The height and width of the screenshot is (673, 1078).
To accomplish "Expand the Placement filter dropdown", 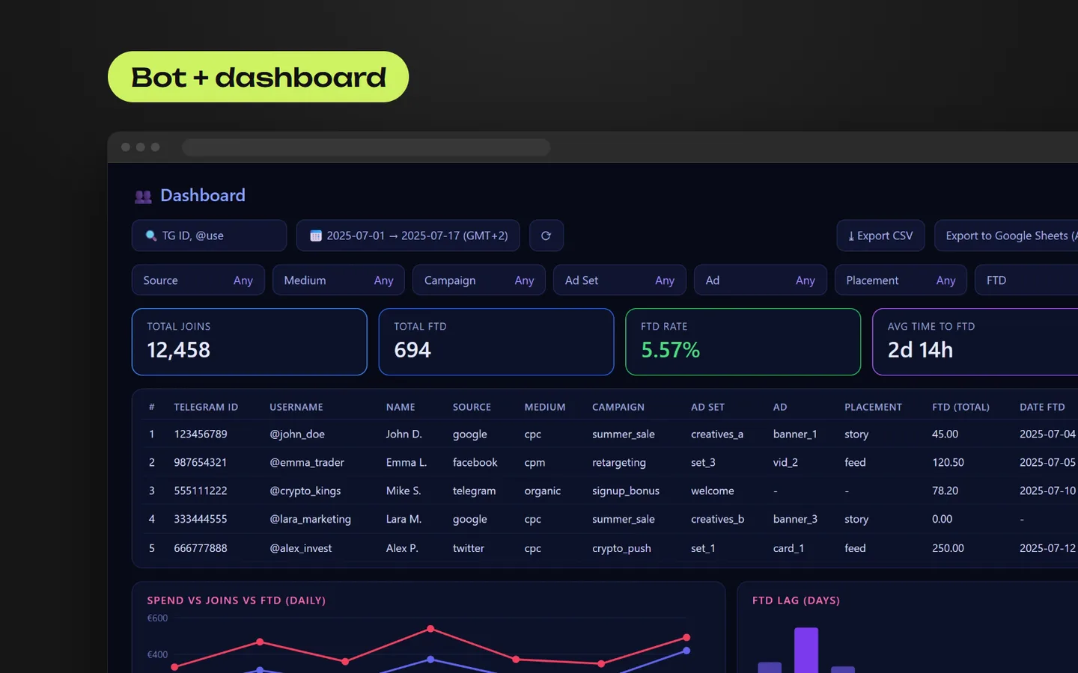I will pos(901,280).
